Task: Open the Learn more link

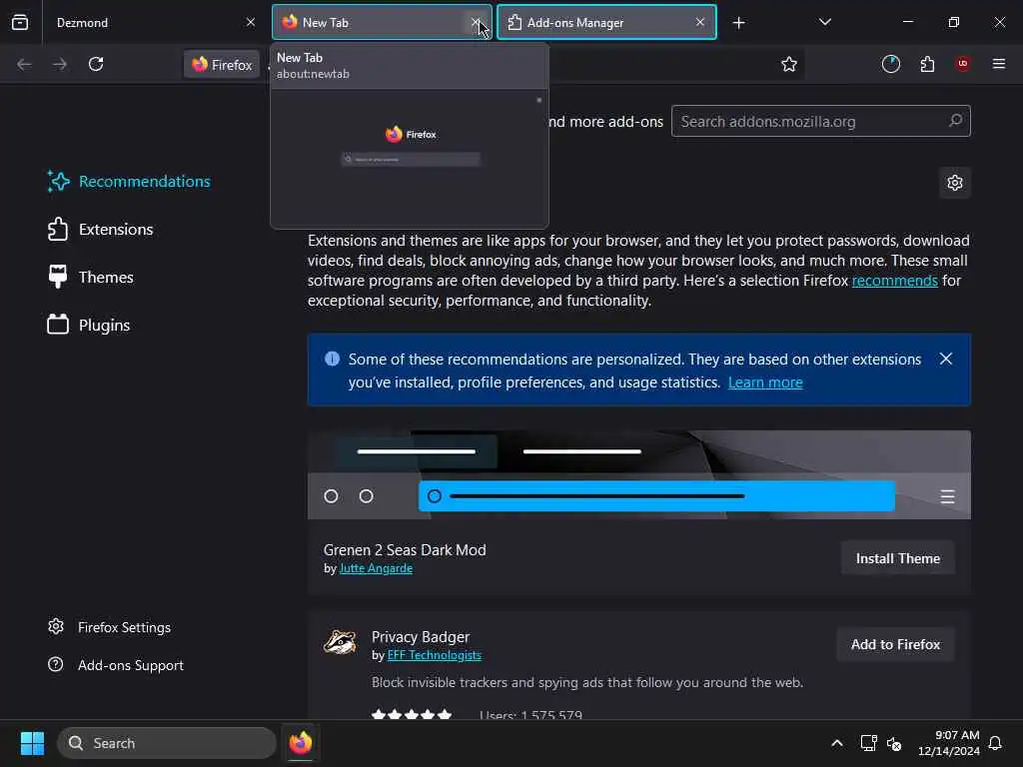Action: click(x=765, y=383)
